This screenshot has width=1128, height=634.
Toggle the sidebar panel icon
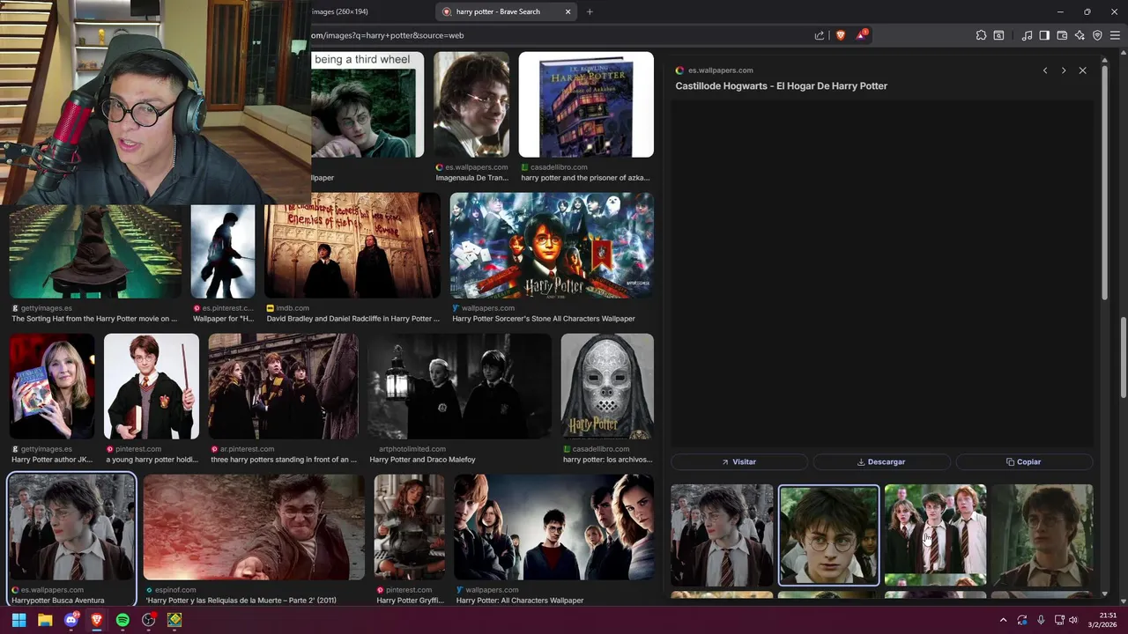1044,35
